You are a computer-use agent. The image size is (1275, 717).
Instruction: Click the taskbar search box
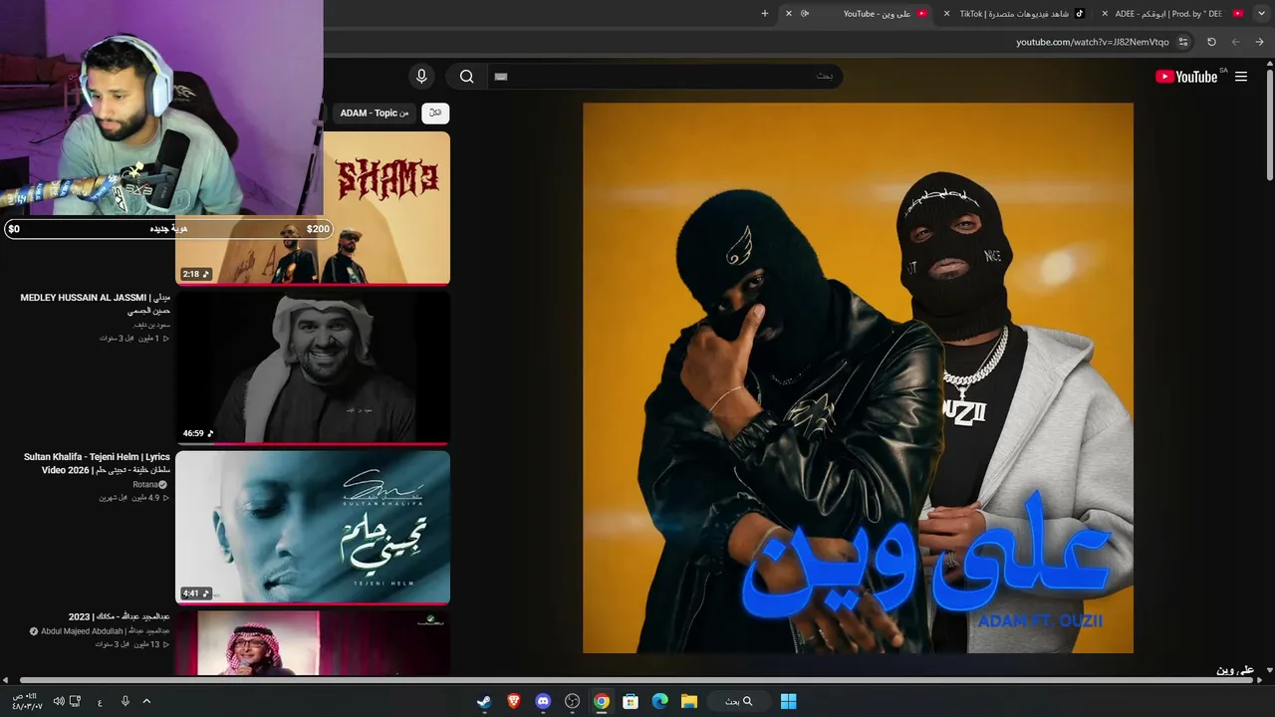738,701
